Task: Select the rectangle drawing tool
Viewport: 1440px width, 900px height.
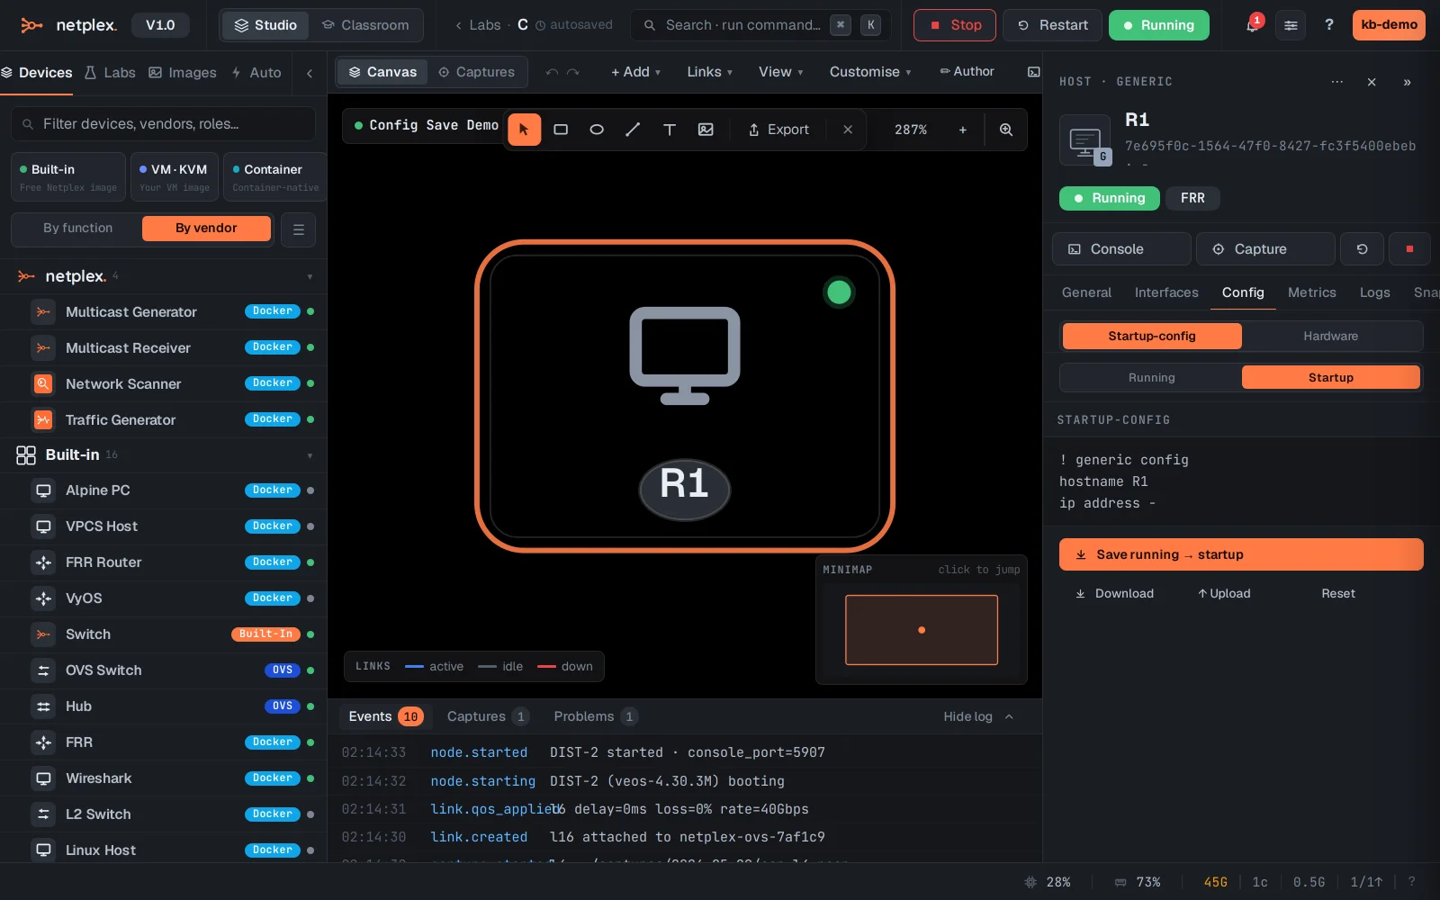Action: (561, 130)
